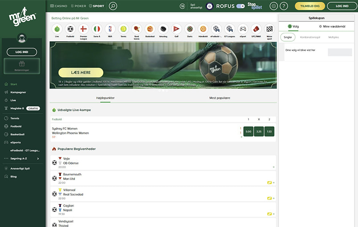Open the UFC/MMA category icon
The height and width of the screenshot is (227, 358).
256,29
